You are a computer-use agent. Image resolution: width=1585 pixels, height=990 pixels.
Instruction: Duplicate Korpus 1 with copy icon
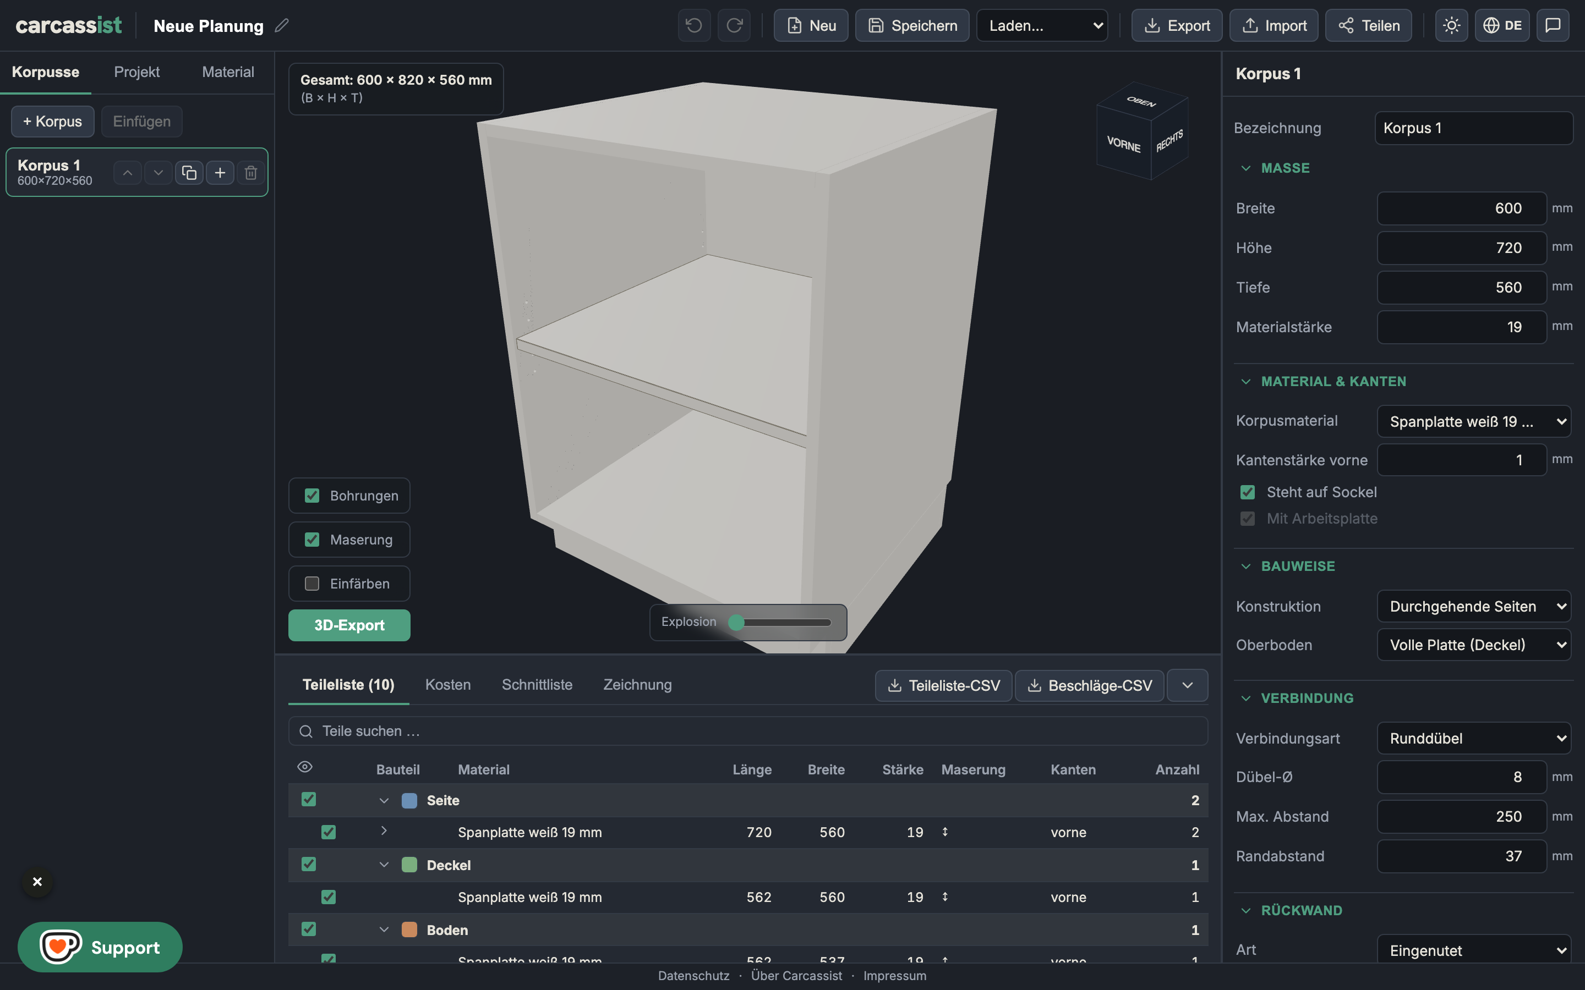click(x=189, y=173)
